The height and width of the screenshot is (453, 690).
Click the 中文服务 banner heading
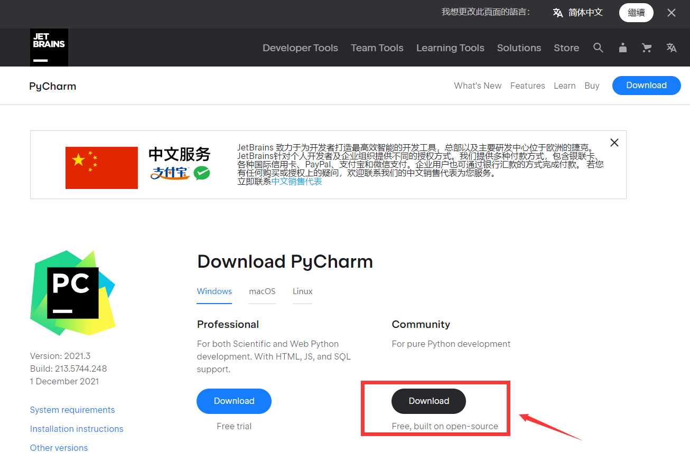(180, 154)
